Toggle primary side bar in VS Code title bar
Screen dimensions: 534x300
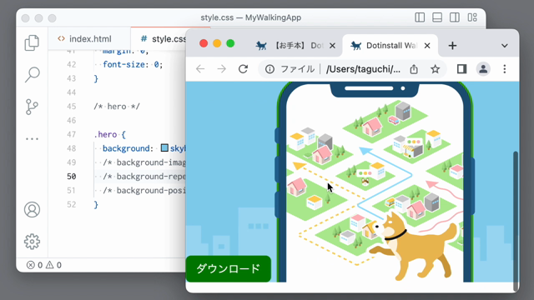pos(420,17)
